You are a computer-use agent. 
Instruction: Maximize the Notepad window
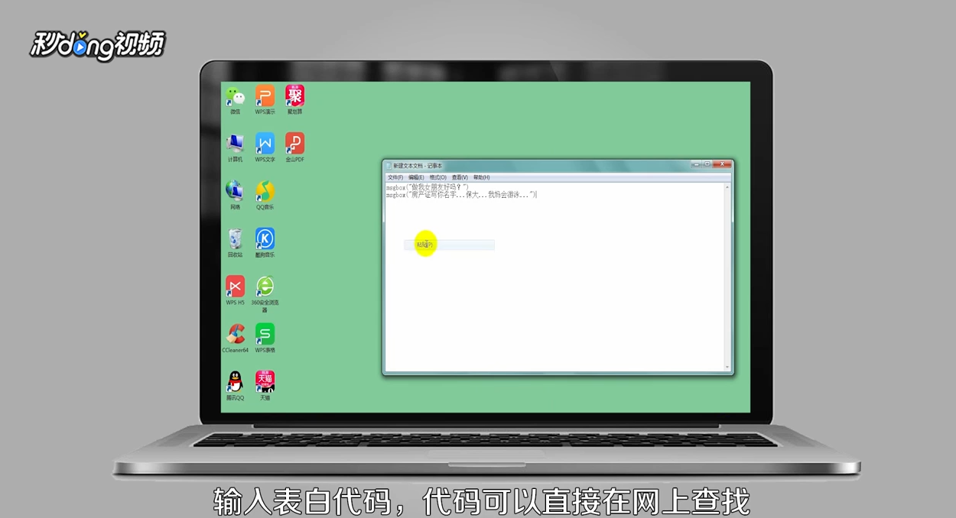tap(707, 164)
